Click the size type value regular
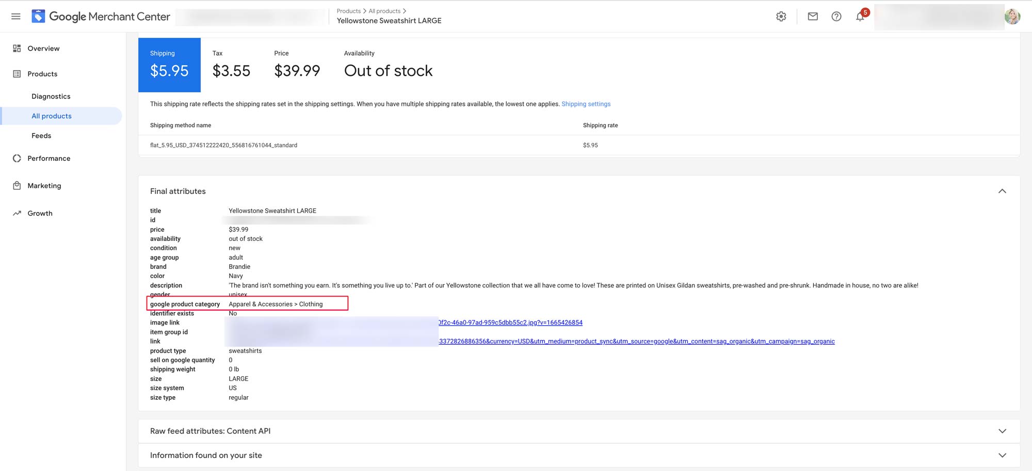Screen dimensions: 1032x471 [238, 398]
